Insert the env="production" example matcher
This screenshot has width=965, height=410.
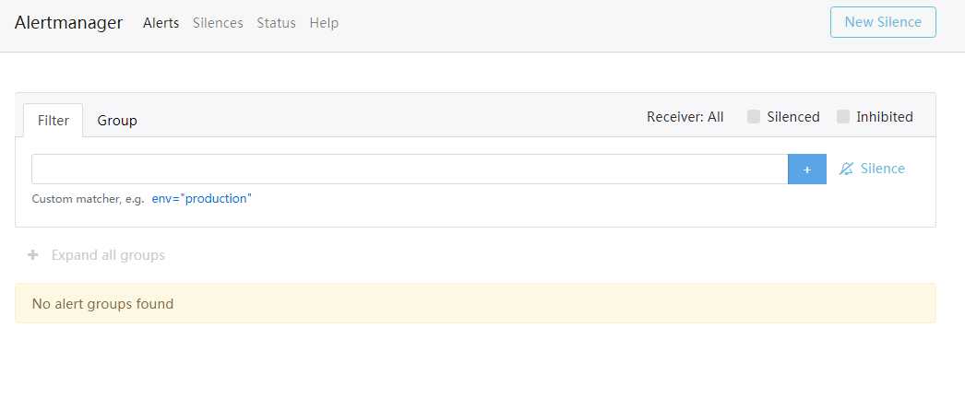(x=202, y=198)
